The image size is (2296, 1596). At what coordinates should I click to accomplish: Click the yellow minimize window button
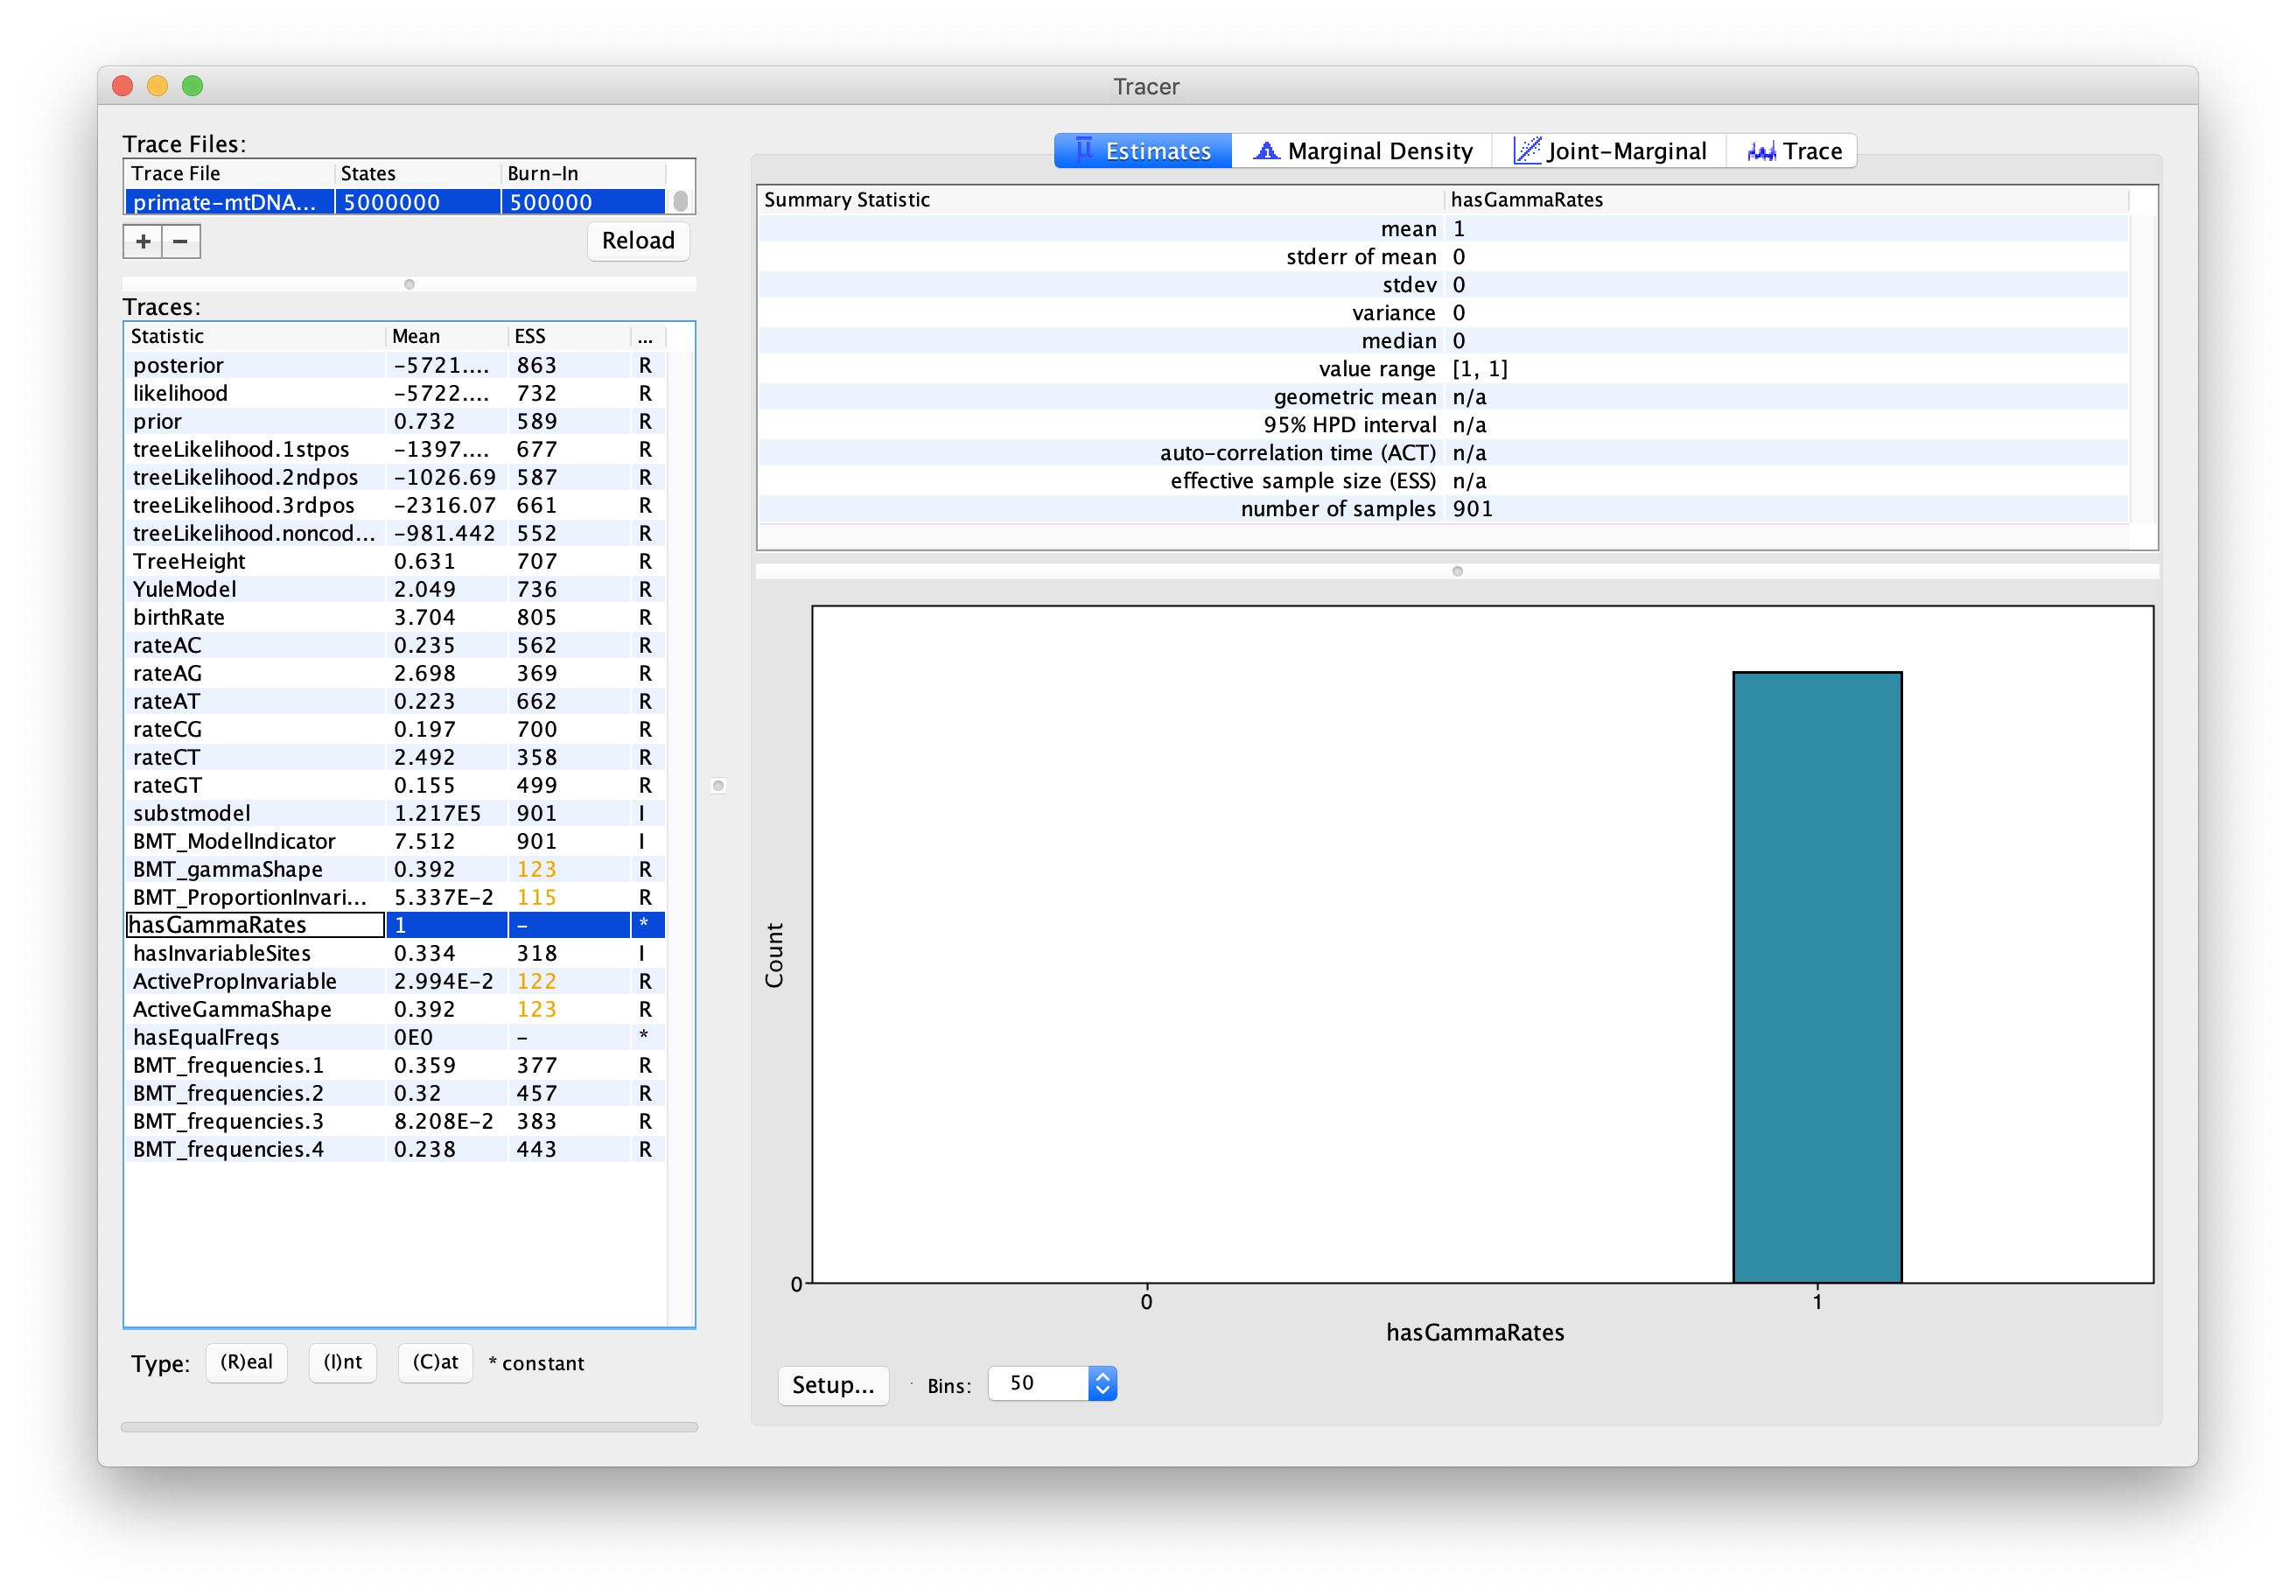coord(157,86)
